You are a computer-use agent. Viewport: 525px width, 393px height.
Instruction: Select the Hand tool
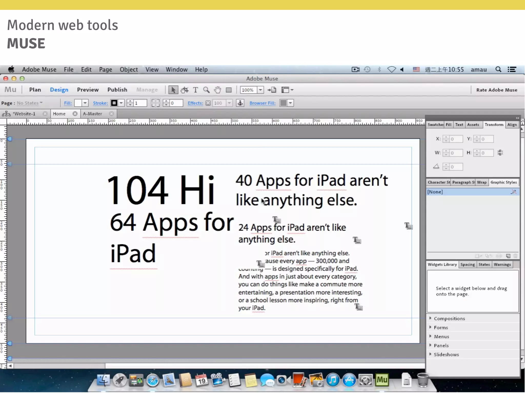(217, 90)
